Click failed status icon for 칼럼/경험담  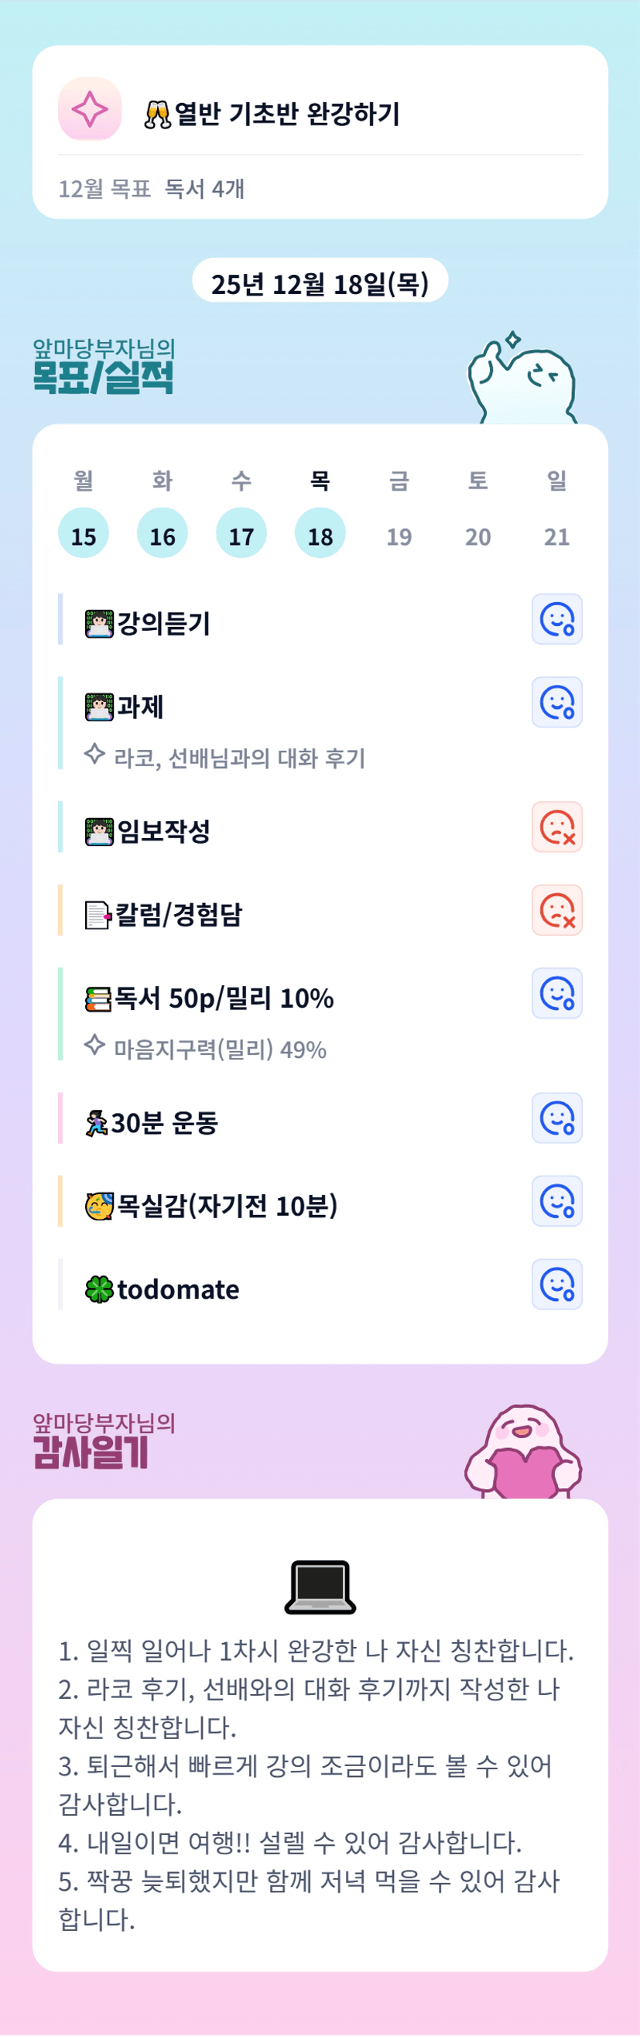tap(557, 910)
